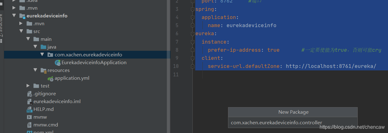Fold the eureka block in editor gutter
The height and width of the screenshot is (133, 388).
click(192, 34)
